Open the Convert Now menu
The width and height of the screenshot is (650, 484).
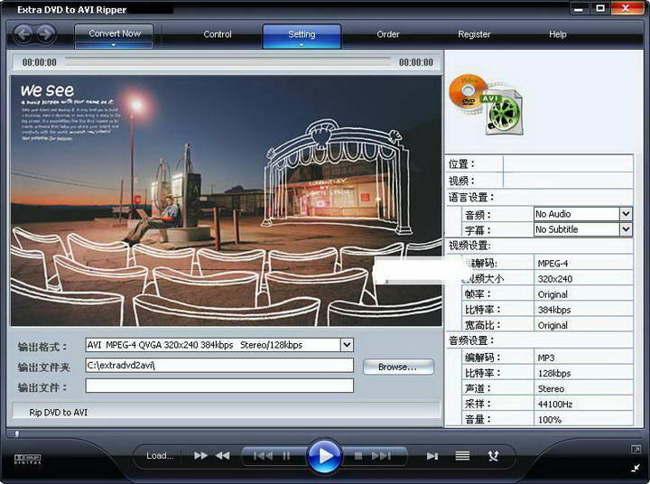click(115, 33)
